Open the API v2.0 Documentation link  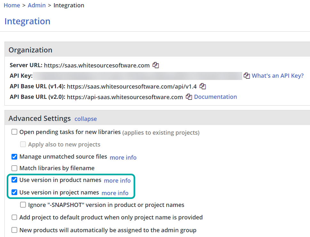[215, 97]
